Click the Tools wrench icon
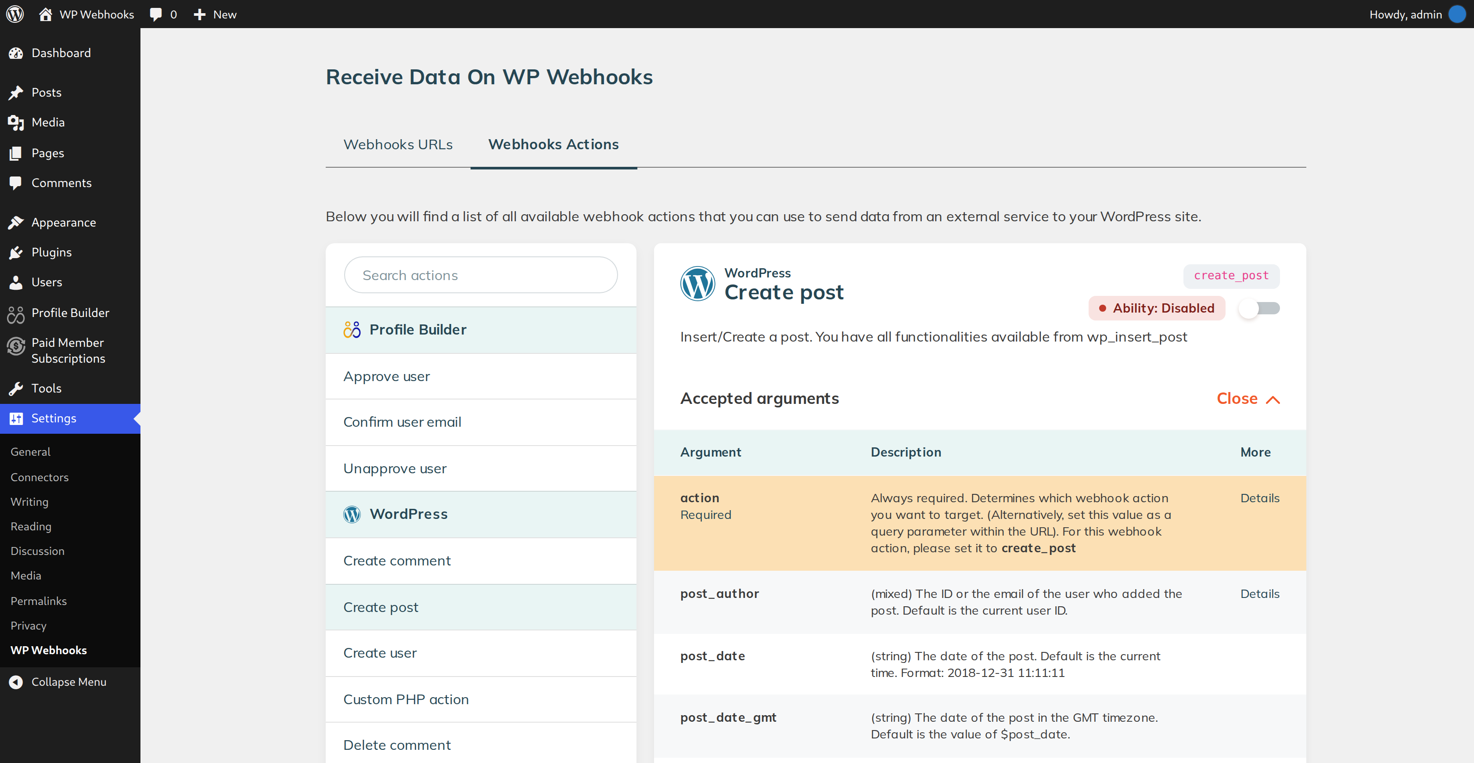The height and width of the screenshot is (763, 1474). [x=16, y=389]
